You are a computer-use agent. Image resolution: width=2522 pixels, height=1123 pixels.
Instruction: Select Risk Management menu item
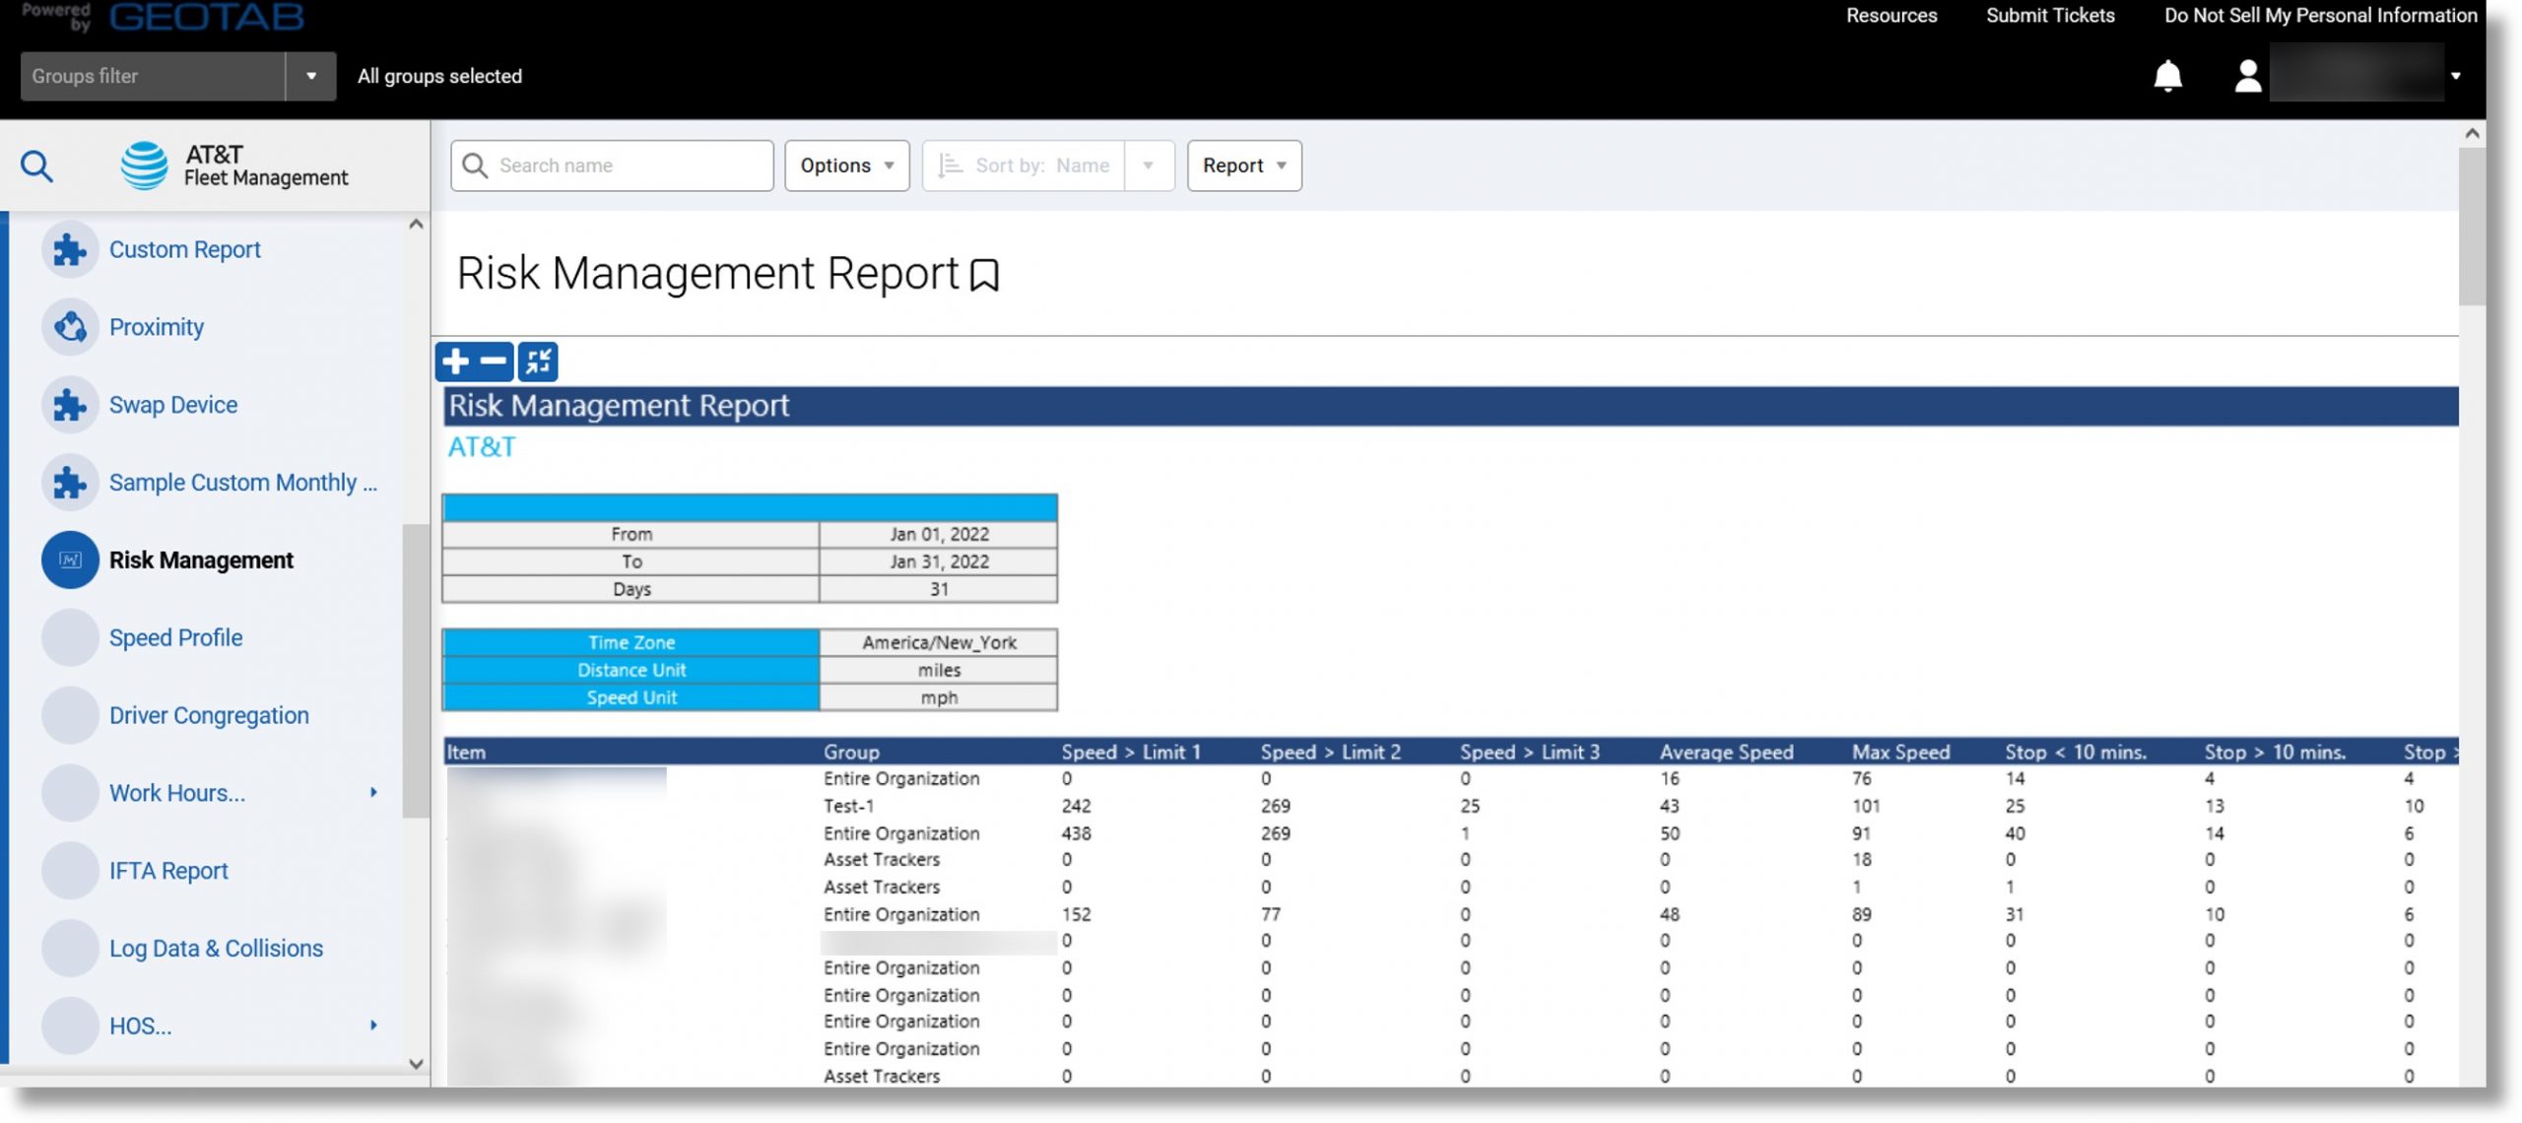[x=201, y=561]
